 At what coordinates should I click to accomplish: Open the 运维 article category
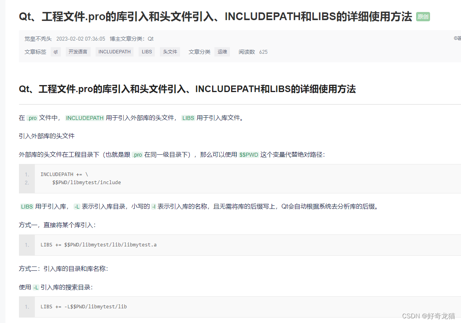[x=222, y=52]
